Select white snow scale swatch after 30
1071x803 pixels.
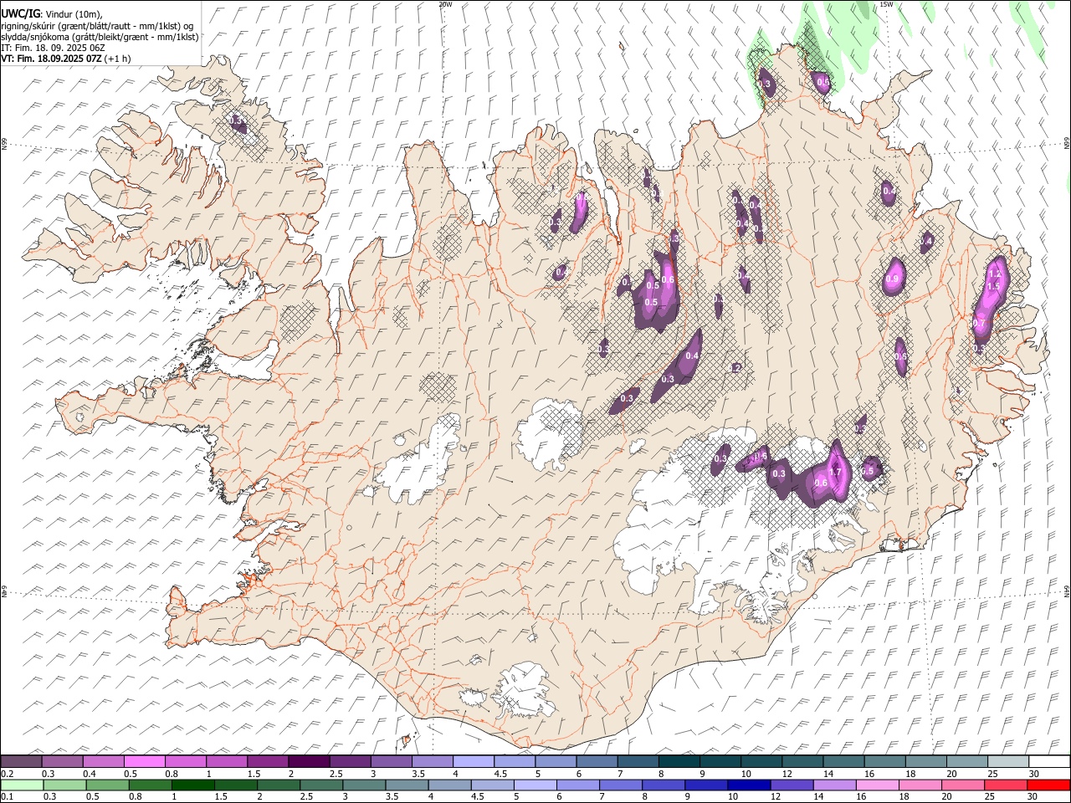(1048, 762)
